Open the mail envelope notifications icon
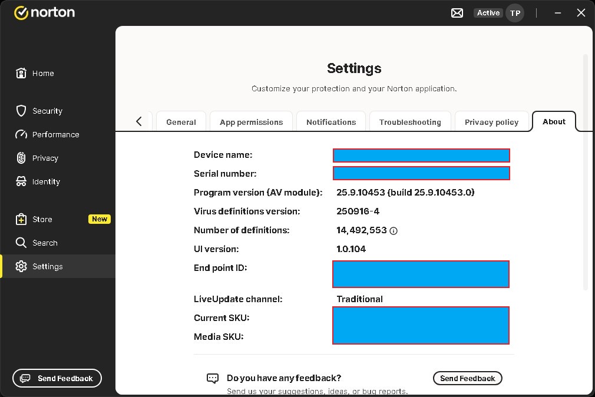Image resolution: width=595 pixels, height=397 pixels. pos(457,13)
